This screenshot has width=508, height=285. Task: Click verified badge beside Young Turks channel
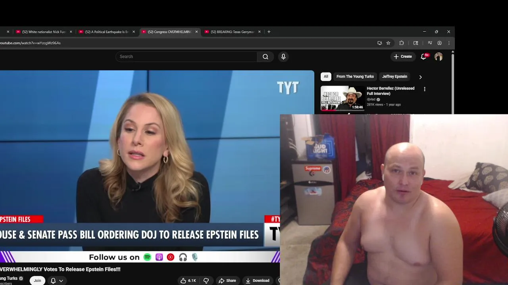click(x=21, y=278)
